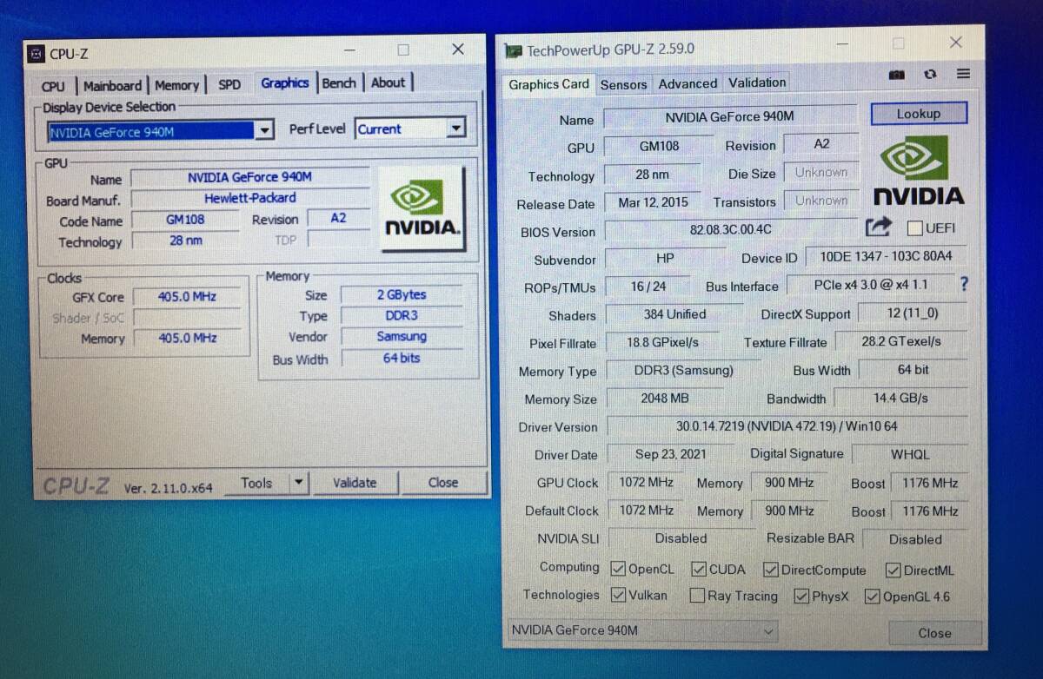Viewport: 1043px width, 679px height.
Task: Click the ROPs/TMUs value 16 / 24
Action: [x=648, y=287]
